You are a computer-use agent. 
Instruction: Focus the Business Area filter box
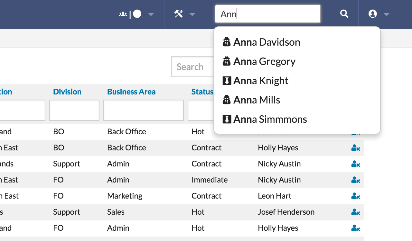143,110
